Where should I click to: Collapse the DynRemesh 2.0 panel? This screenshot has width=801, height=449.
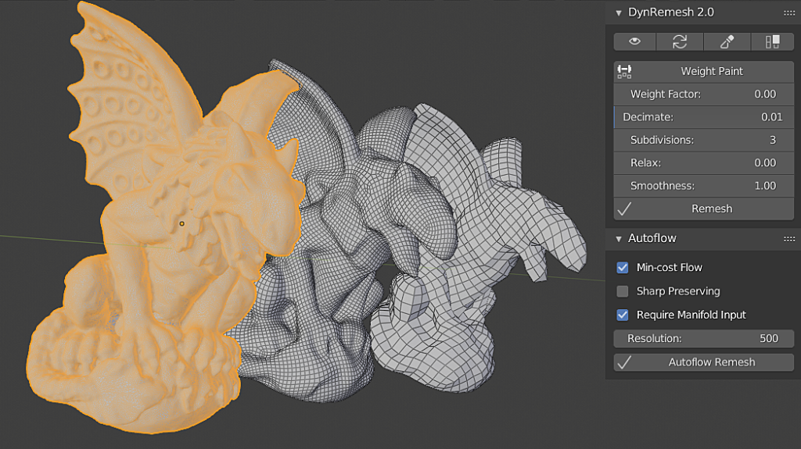(619, 12)
